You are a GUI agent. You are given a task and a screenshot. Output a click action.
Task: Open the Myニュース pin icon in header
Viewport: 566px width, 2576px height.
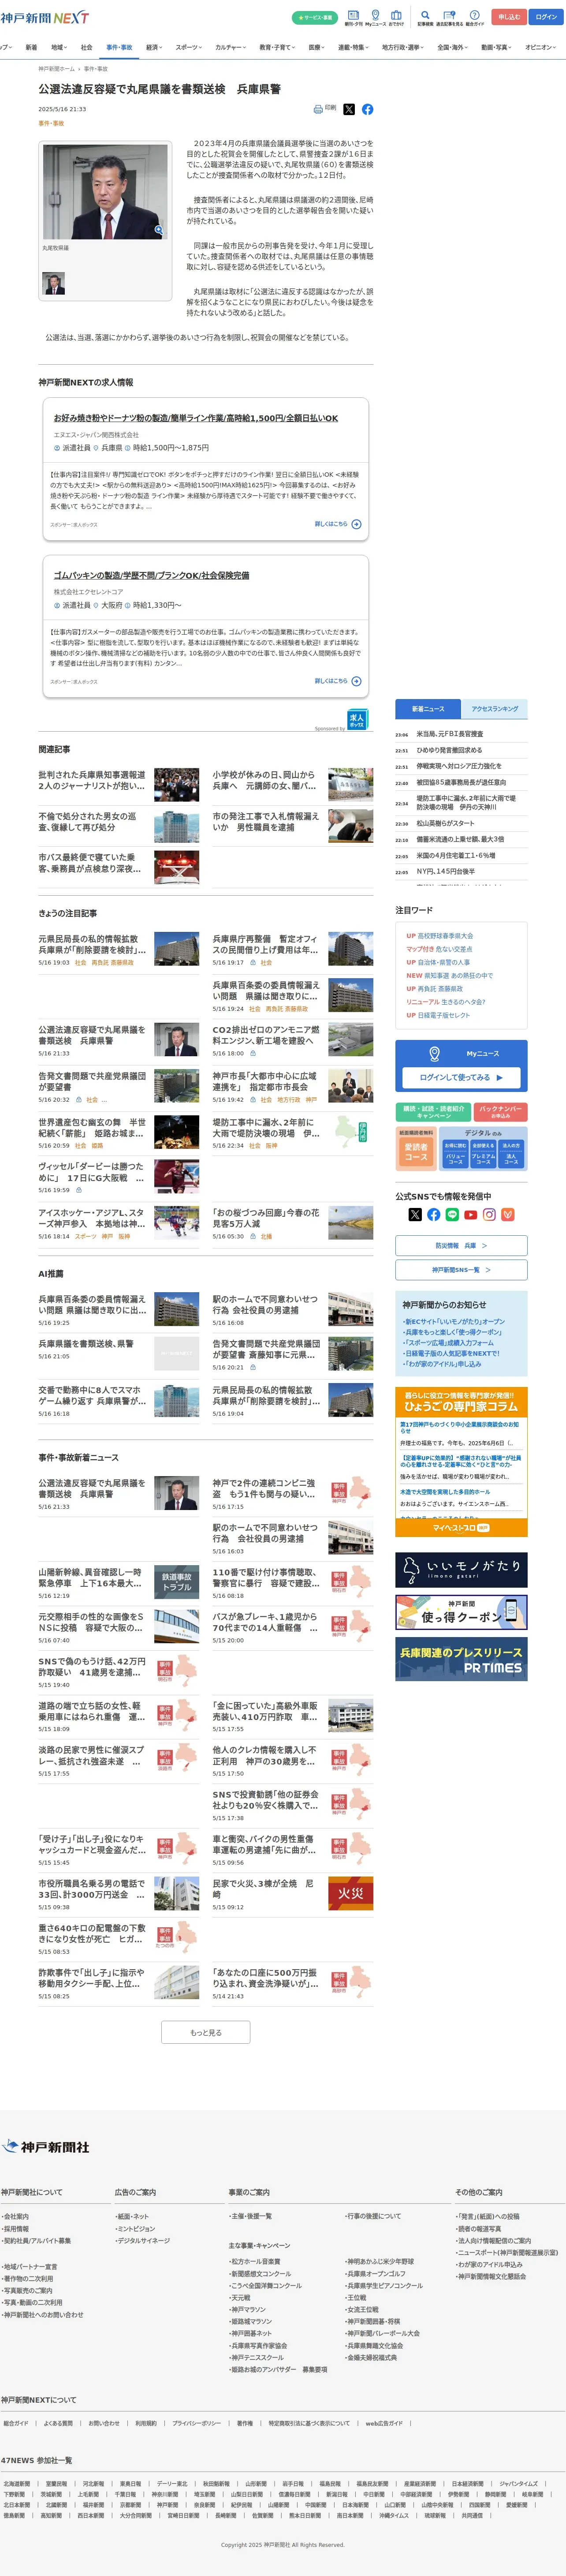pos(375,17)
